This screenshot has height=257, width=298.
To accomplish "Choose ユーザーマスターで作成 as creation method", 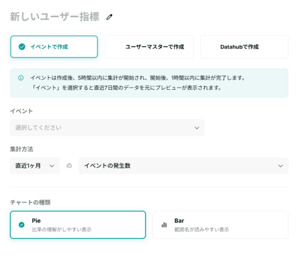I will pyautogui.click(x=149, y=47).
